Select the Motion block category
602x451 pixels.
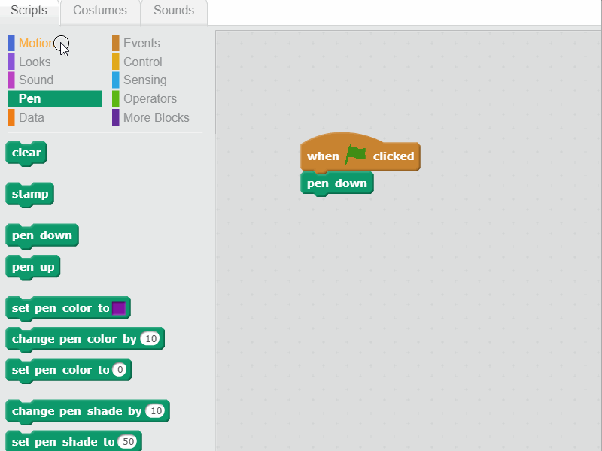[36, 43]
